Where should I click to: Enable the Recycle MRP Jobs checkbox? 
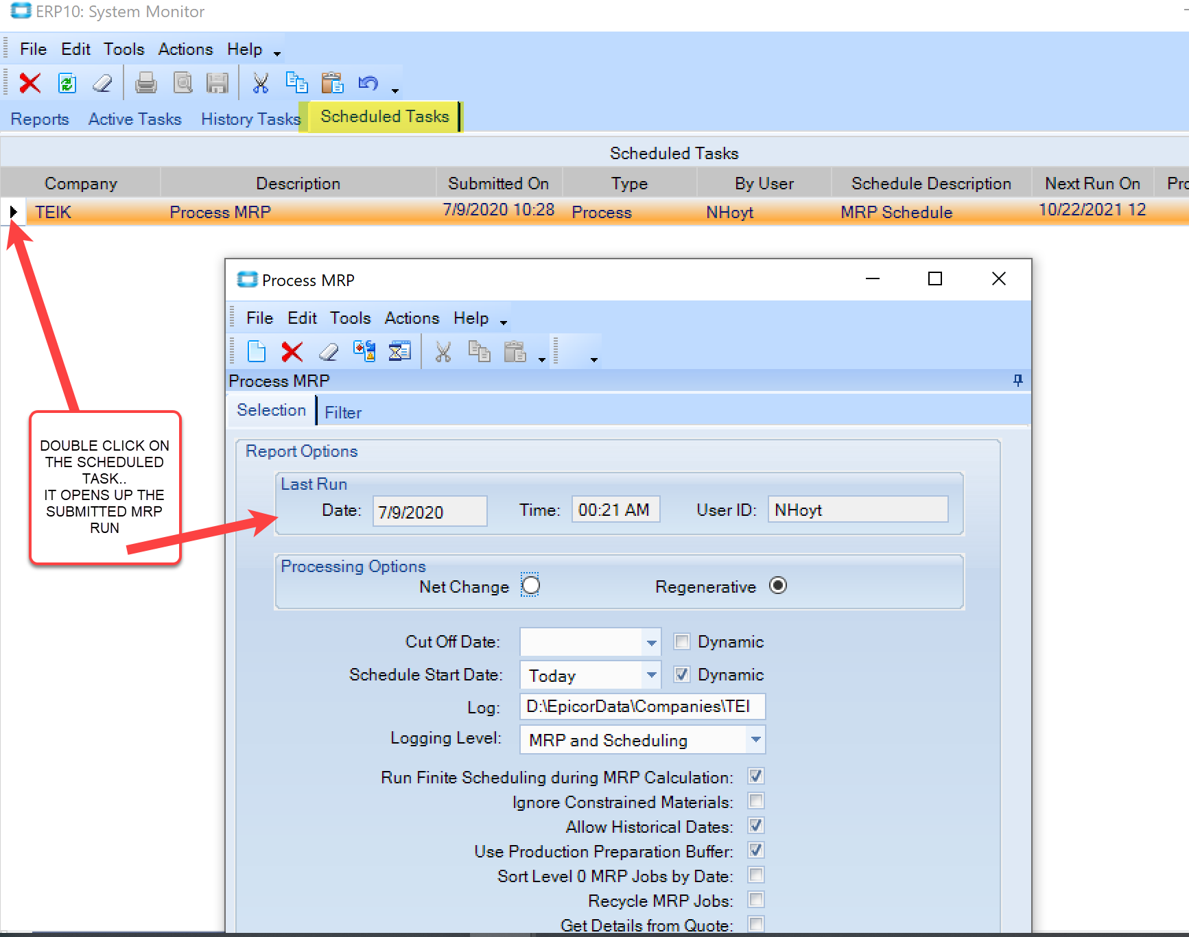point(755,899)
